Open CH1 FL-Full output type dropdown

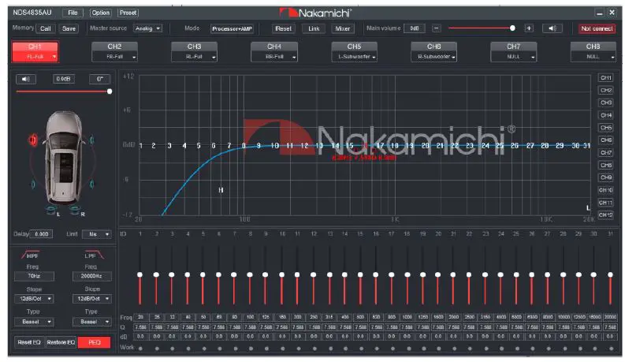[x=35, y=57]
